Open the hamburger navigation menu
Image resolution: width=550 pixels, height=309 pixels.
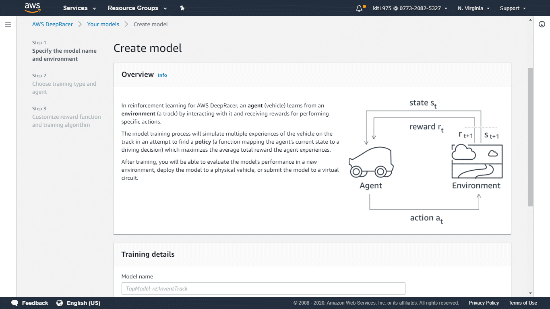(8, 24)
